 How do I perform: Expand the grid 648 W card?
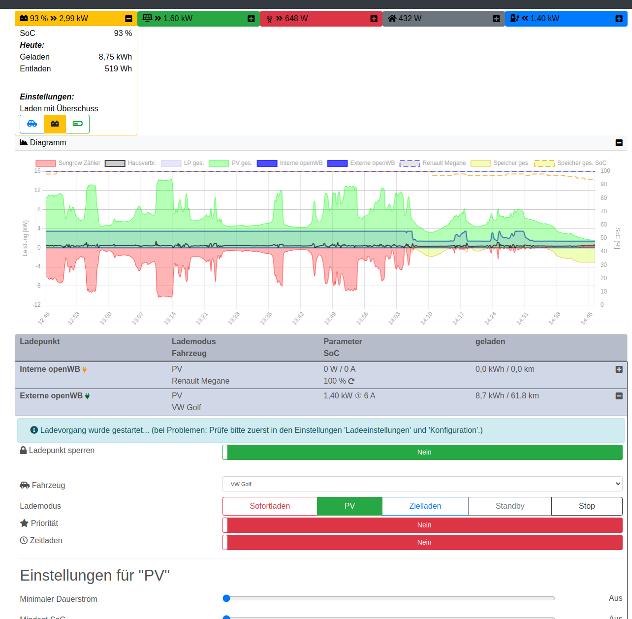[x=374, y=19]
